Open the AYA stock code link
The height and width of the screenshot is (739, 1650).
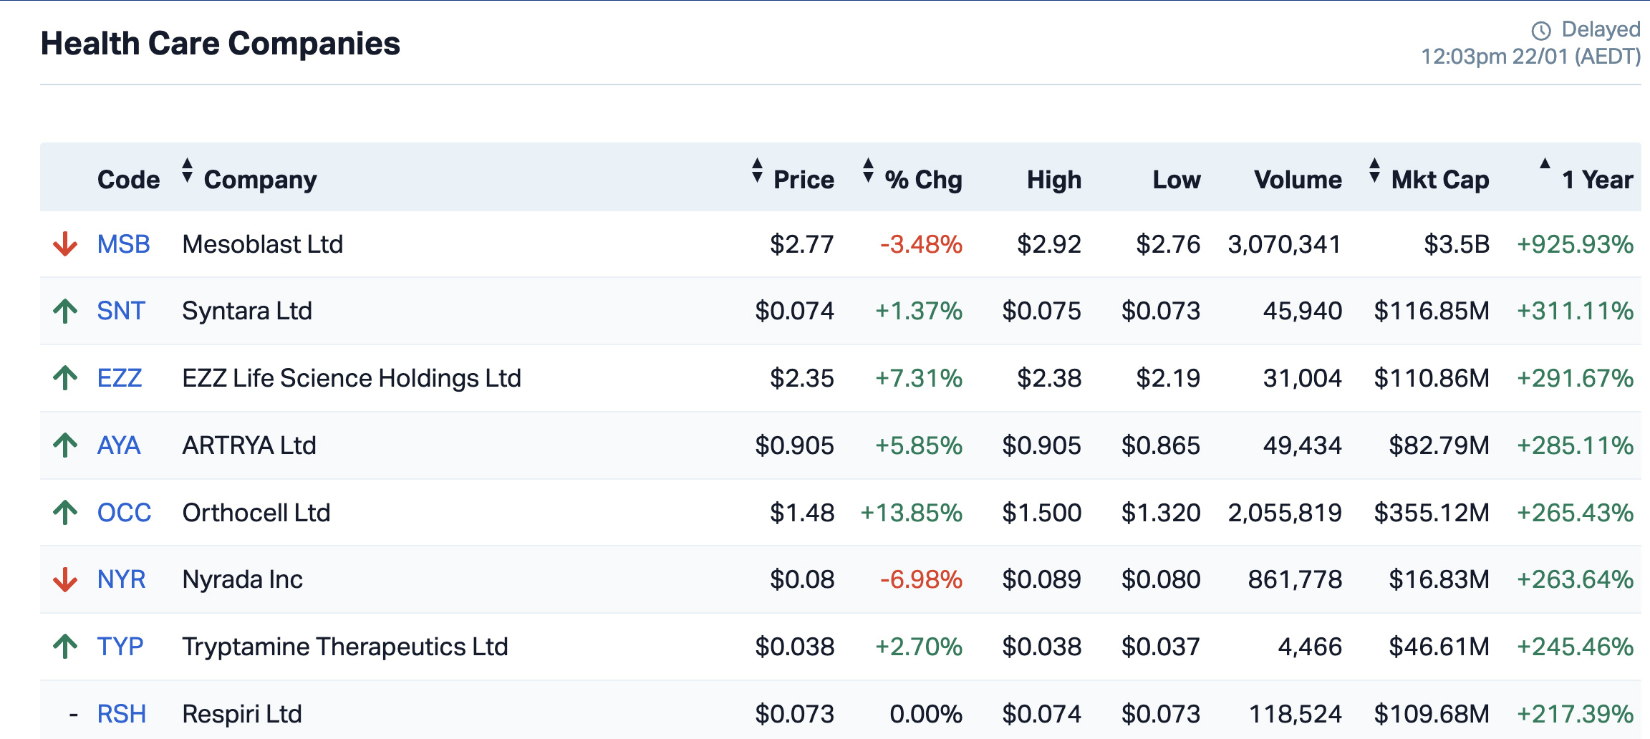coord(119,445)
